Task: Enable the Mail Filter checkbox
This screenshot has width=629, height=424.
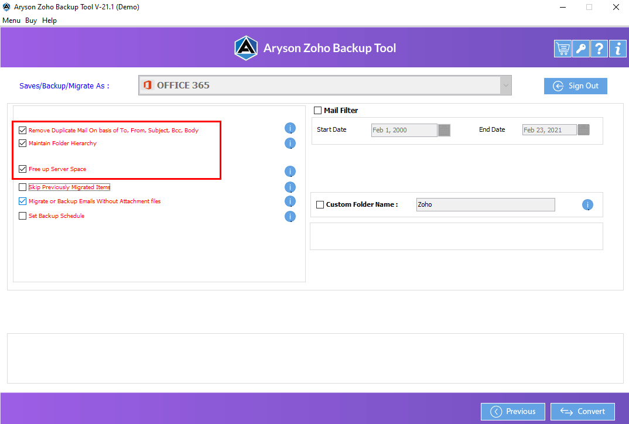Action: [317, 110]
